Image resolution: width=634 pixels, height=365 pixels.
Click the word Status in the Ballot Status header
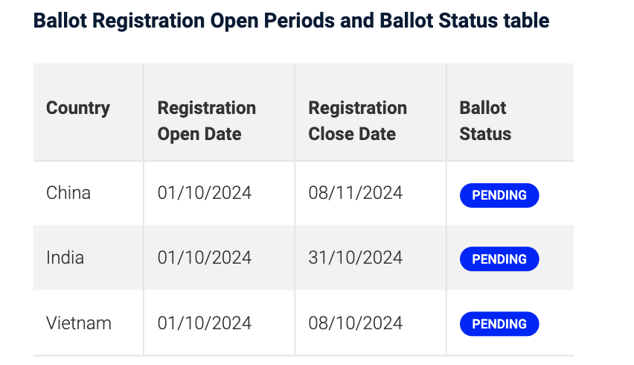[x=485, y=134]
